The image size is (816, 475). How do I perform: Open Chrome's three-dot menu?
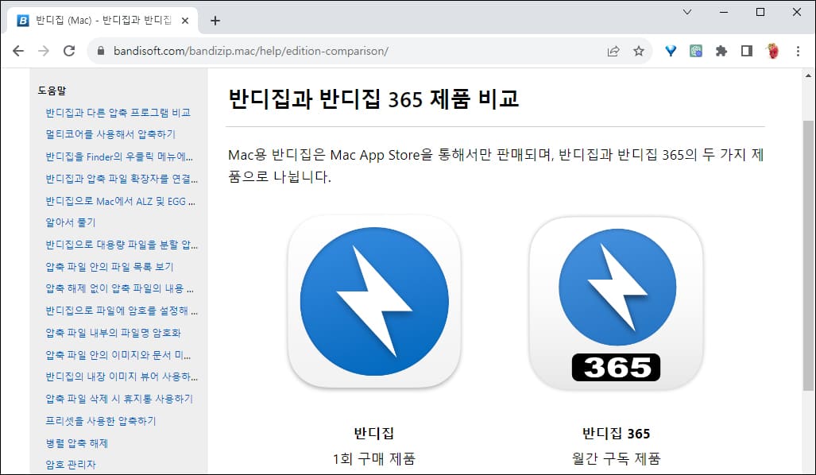click(799, 50)
